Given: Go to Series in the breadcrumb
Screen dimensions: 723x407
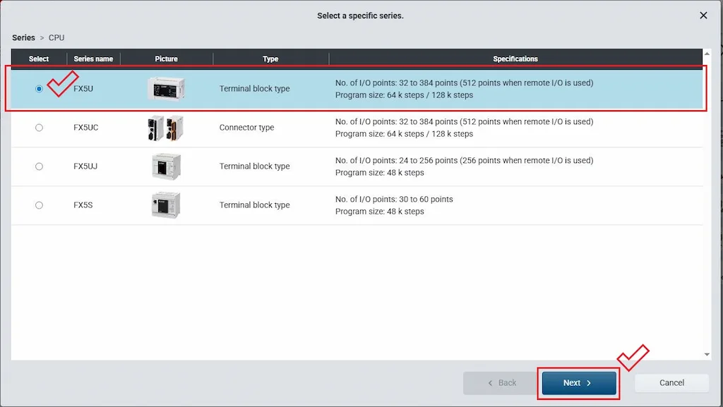Looking at the screenshot, I should (x=23, y=38).
